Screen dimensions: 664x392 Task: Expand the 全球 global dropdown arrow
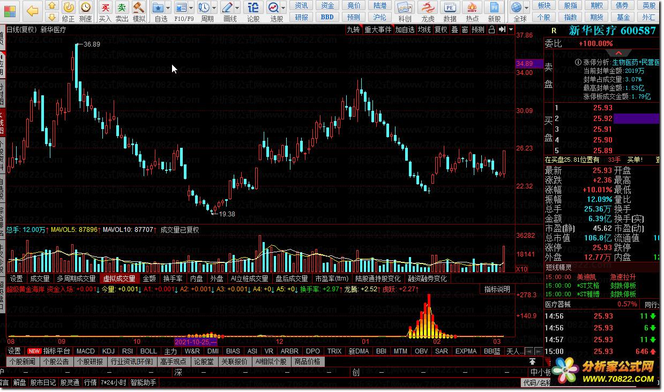[x=526, y=8]
